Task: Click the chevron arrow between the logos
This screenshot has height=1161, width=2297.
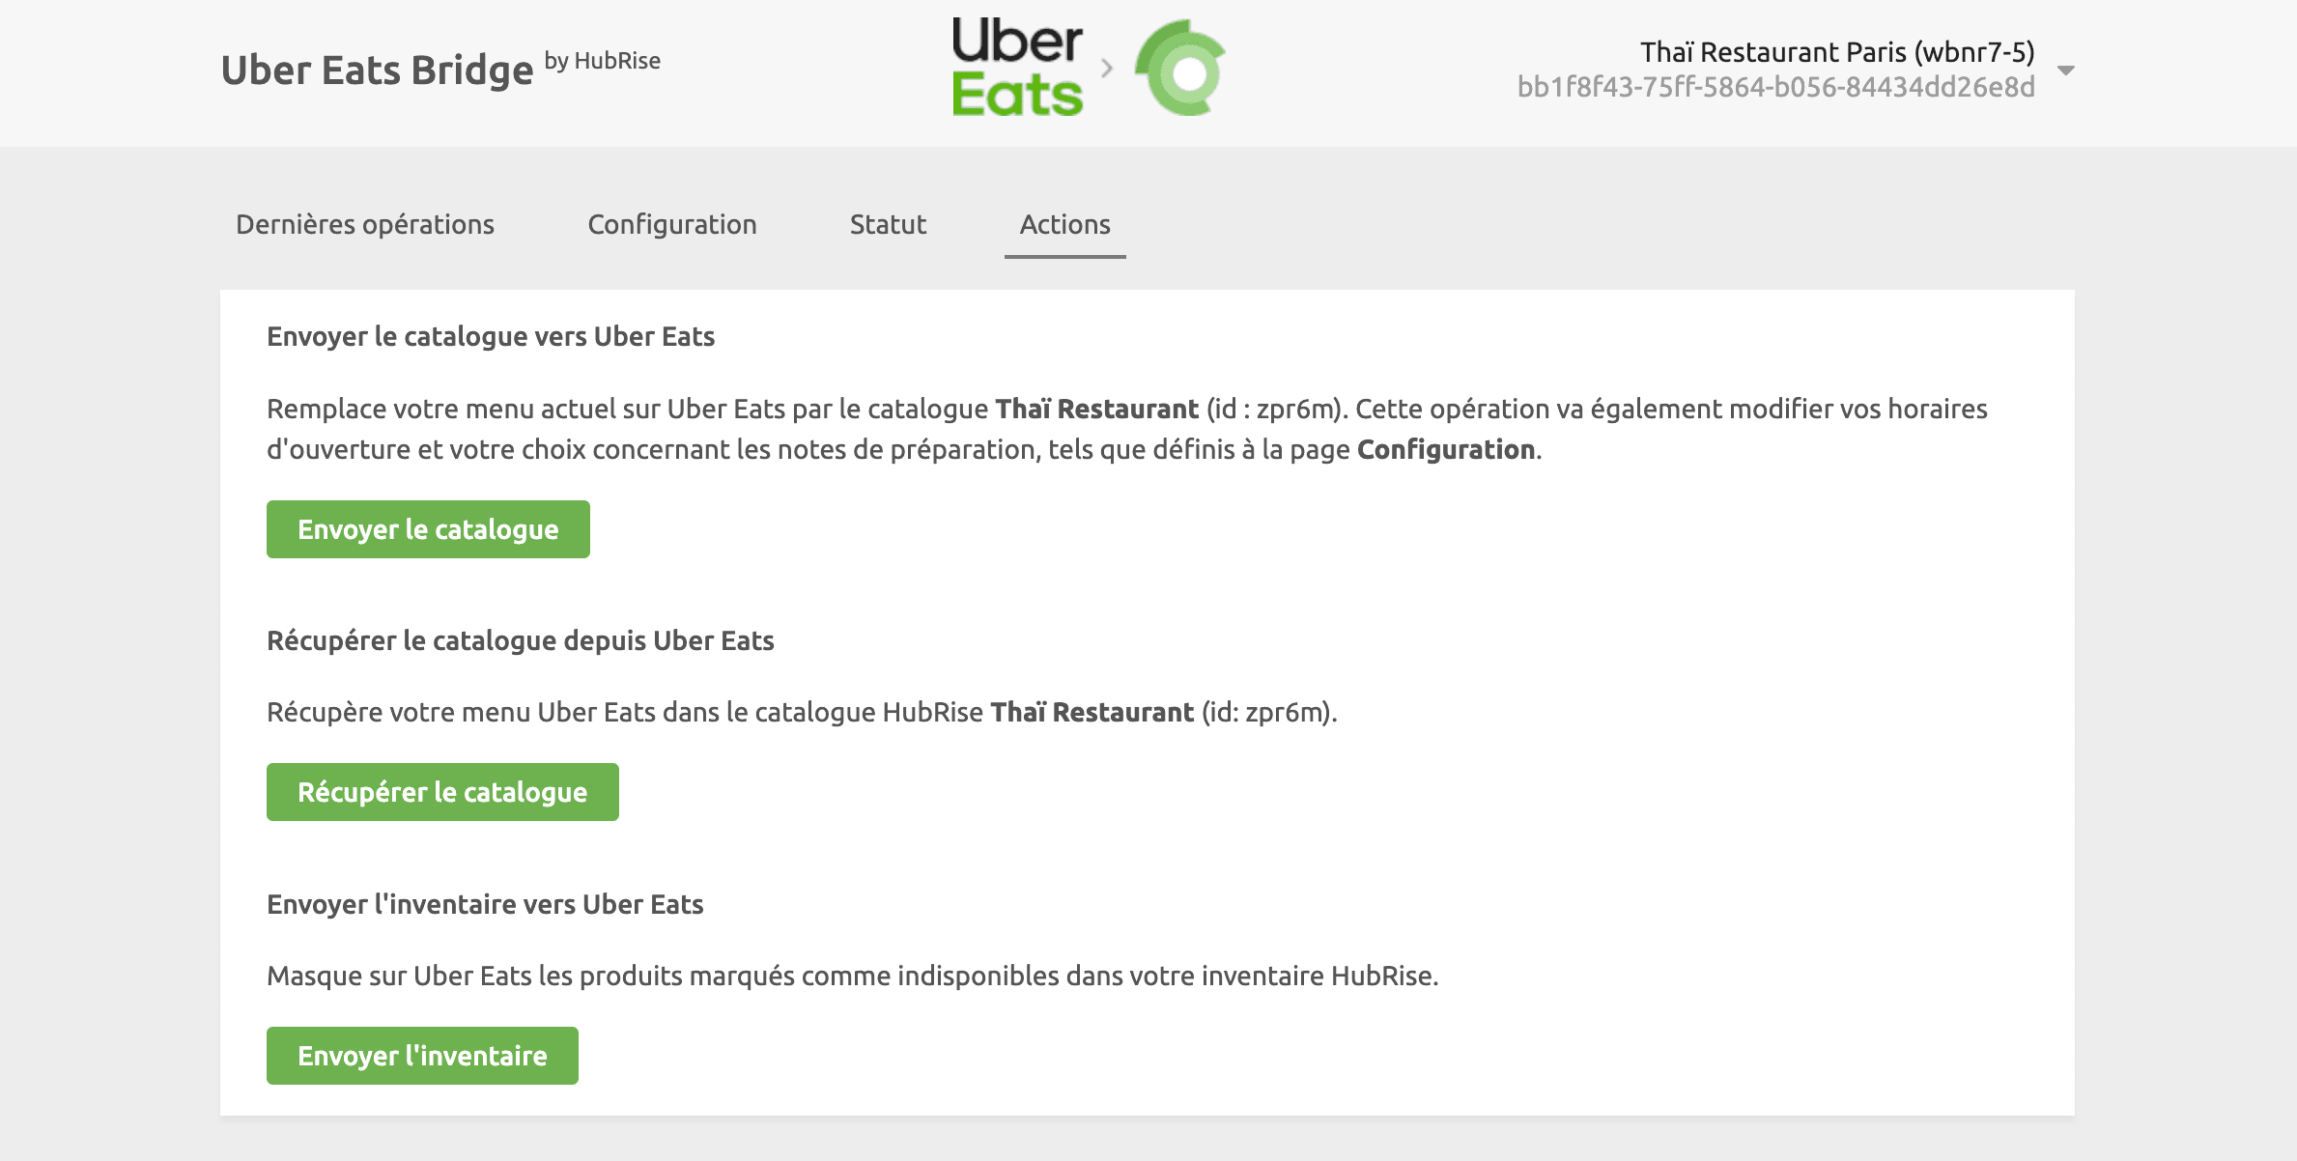Action: 1107,69
